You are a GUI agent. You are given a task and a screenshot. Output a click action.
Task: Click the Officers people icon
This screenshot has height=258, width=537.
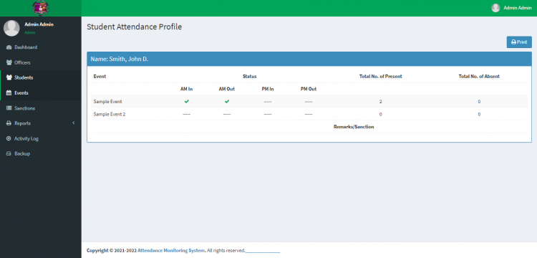click(x=9, y=62)
